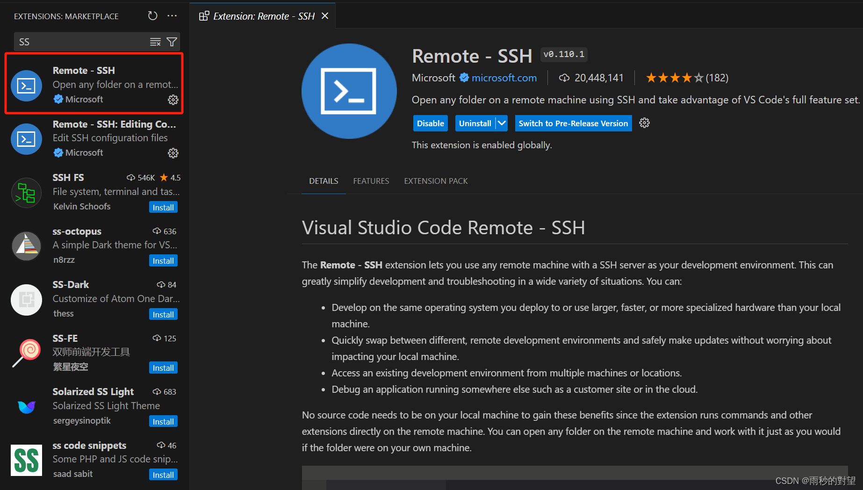
Task: Switch to the FEATURES tab
Action: pyautogui.click(x=371, y=181)
